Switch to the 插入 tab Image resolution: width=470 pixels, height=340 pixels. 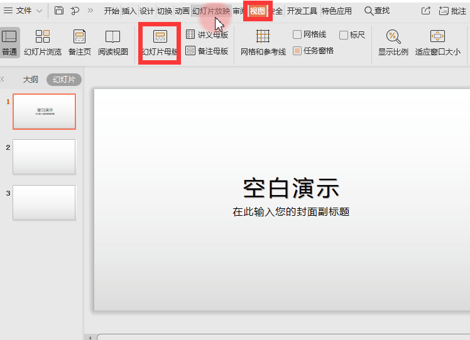pos(129,11)
